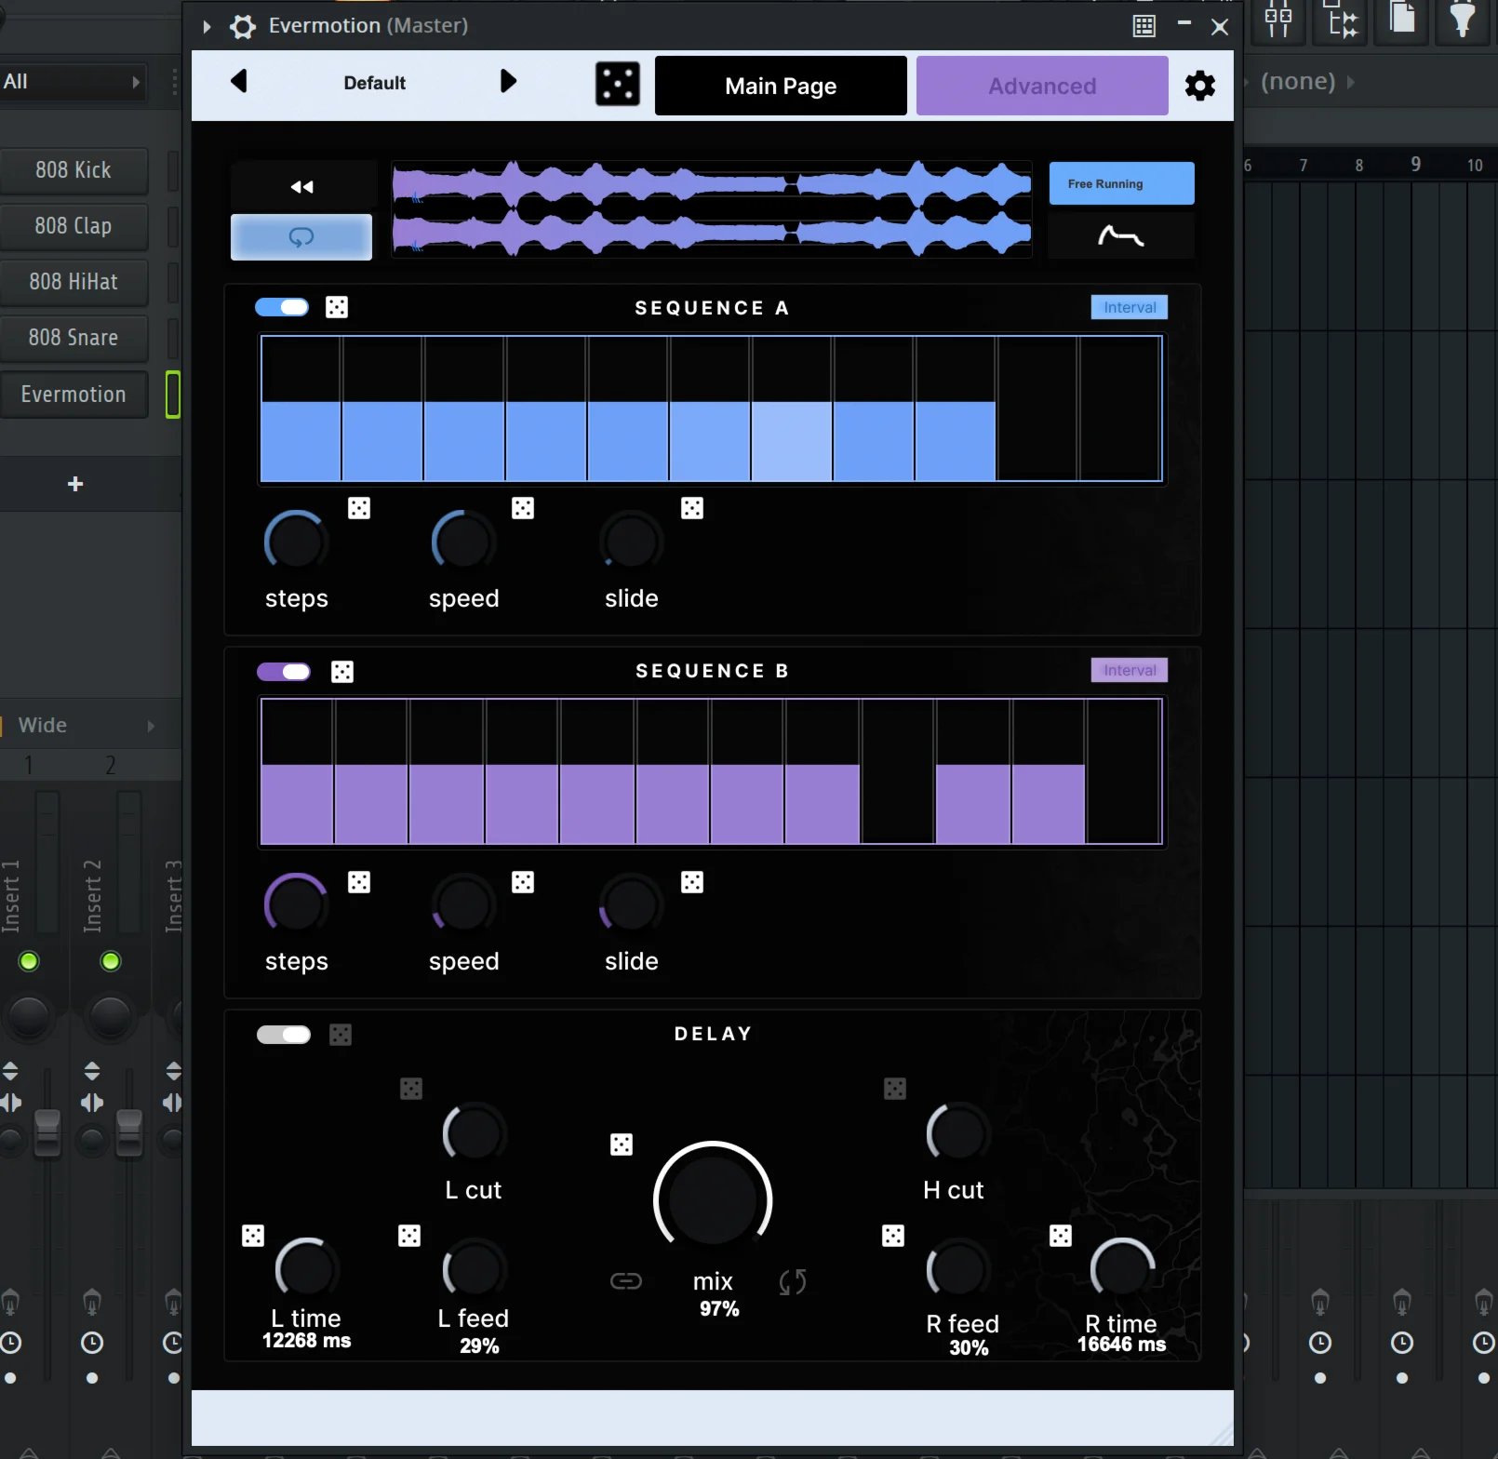1498x1459 pixels.
Task: Randomize Sequence A speed knob
Action: click(x=523, y=508)
